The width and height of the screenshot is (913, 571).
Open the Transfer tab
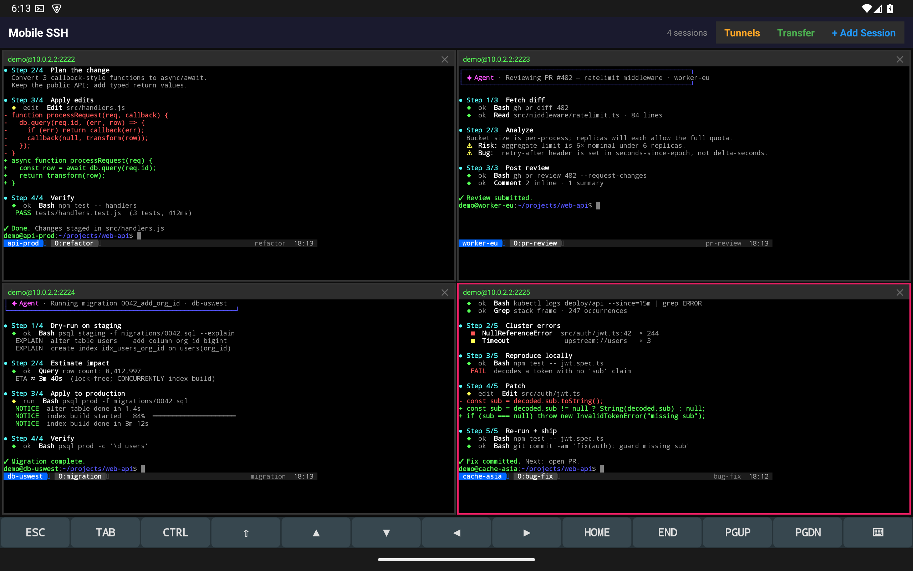796,33
